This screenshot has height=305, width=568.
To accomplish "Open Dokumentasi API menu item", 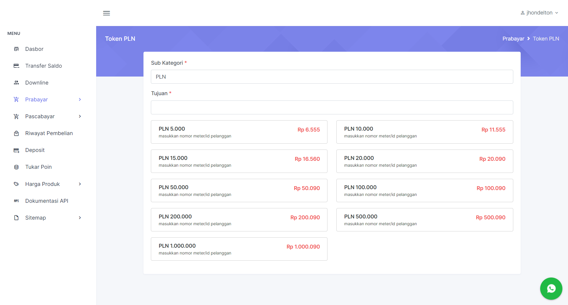I will (x=47, y=201).
